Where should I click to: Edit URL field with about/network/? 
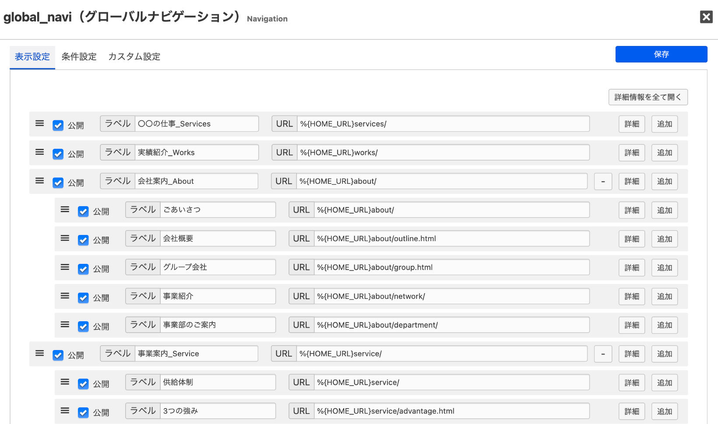click(x=451, y=296)
